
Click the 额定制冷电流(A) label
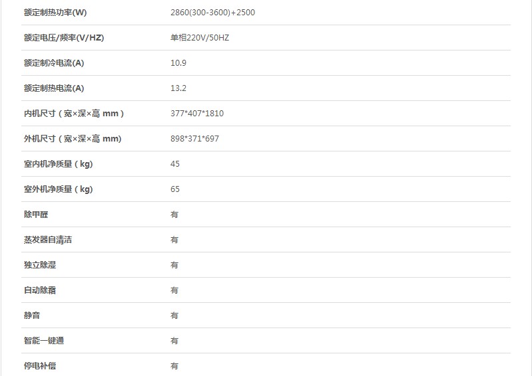pyautogui.click(x=54, y=63)
